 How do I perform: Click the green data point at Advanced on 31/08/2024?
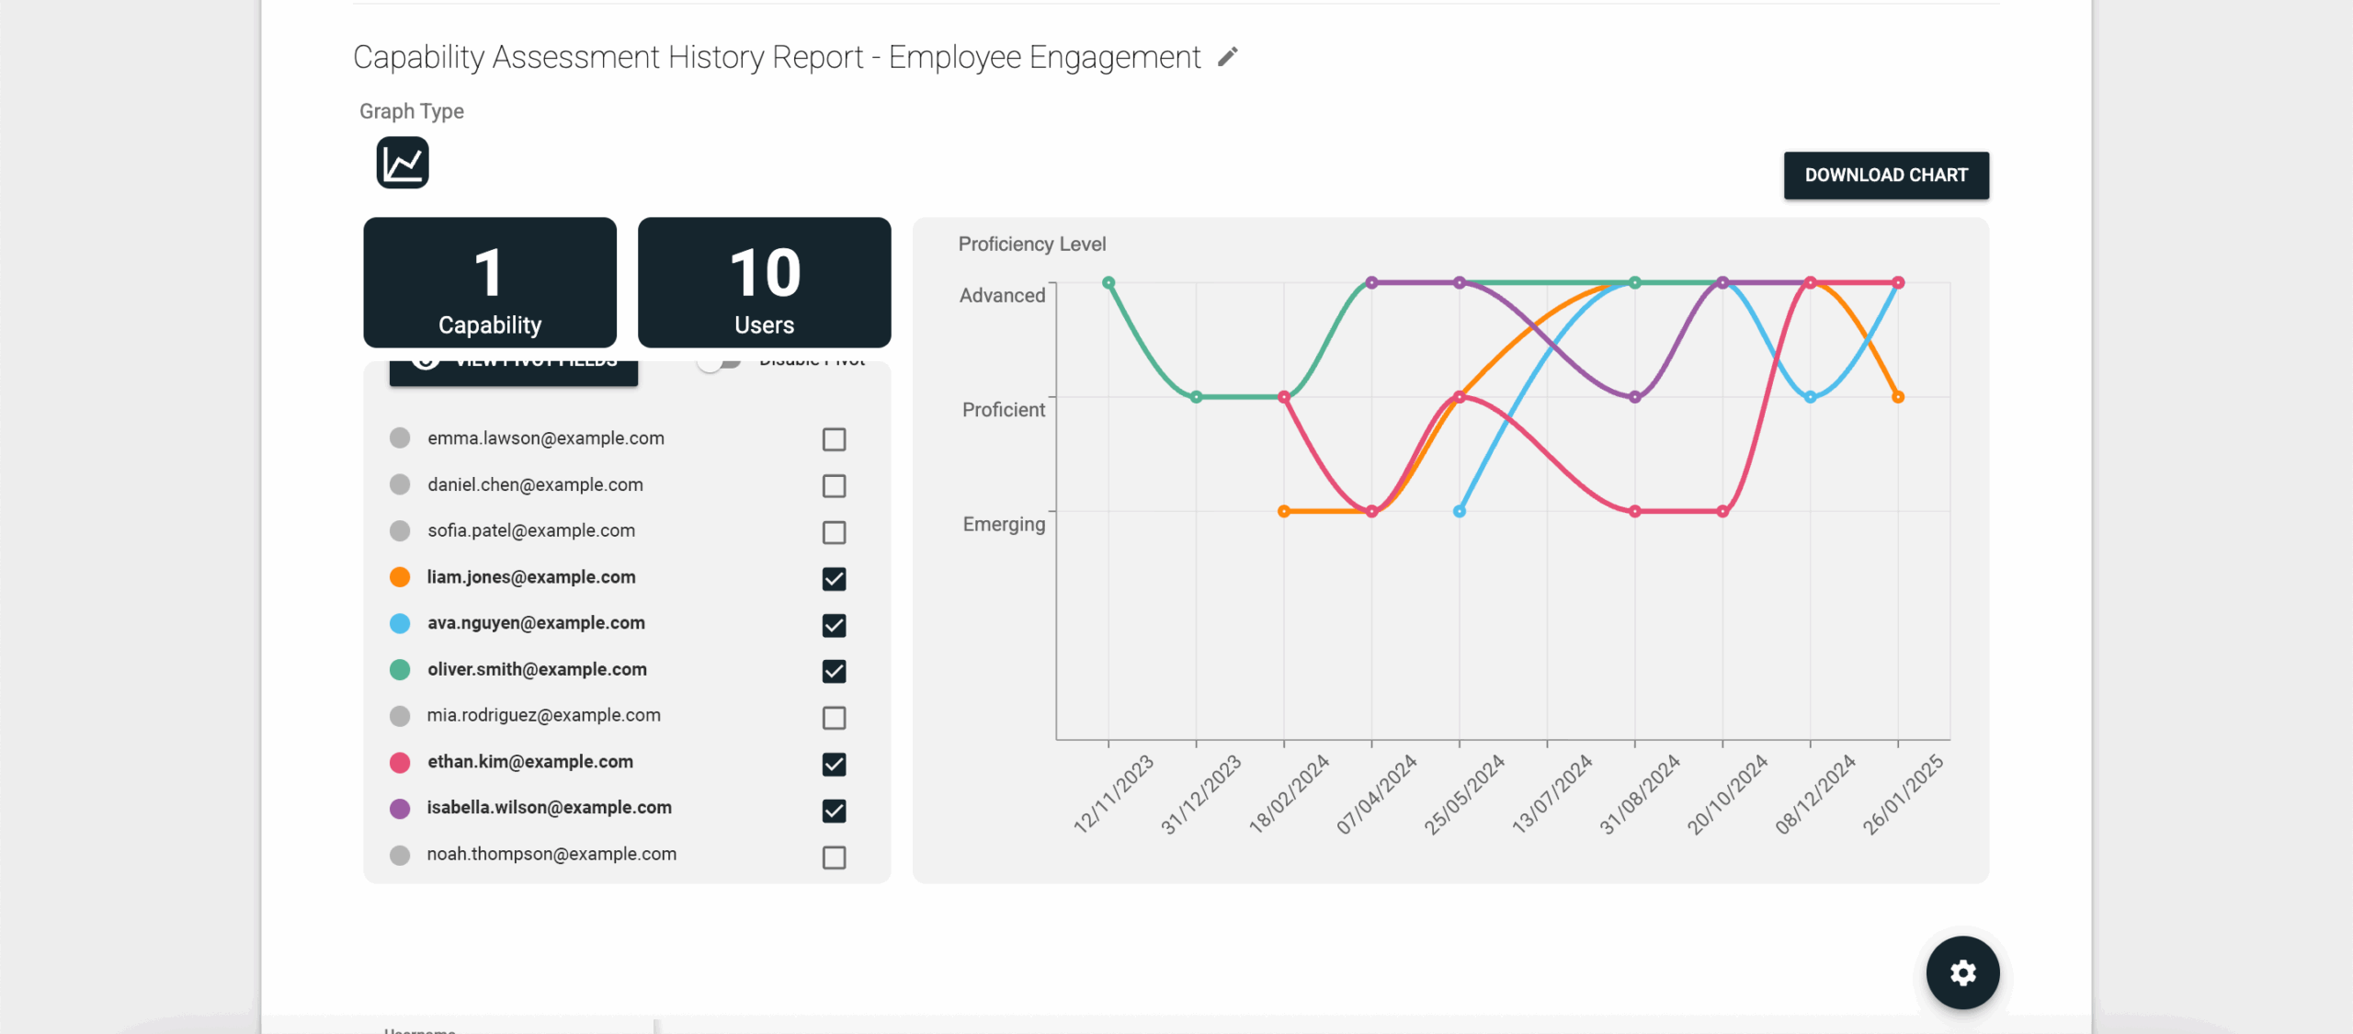pos(1634,282)
